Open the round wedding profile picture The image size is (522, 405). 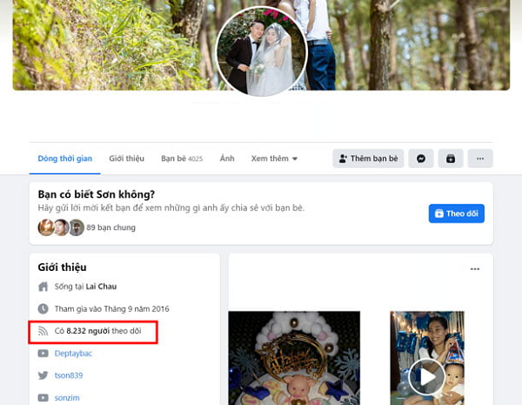(x=261, y=51)
